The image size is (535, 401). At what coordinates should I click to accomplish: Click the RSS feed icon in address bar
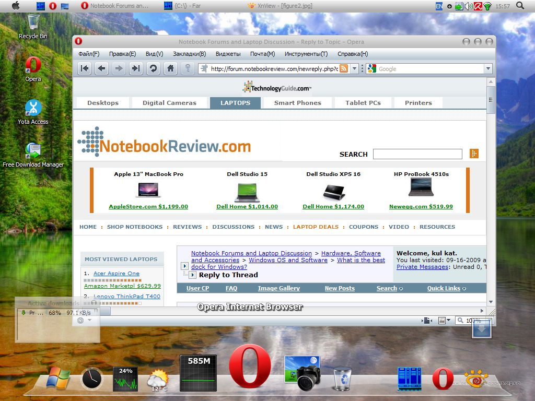344,68
